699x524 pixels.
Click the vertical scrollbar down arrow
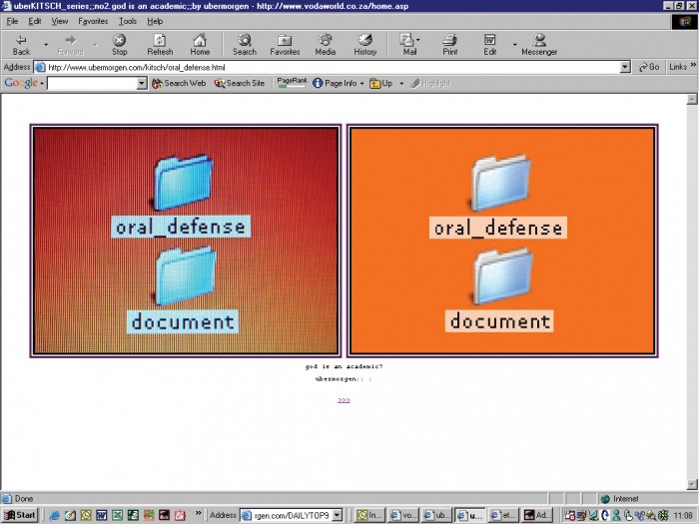692,484
